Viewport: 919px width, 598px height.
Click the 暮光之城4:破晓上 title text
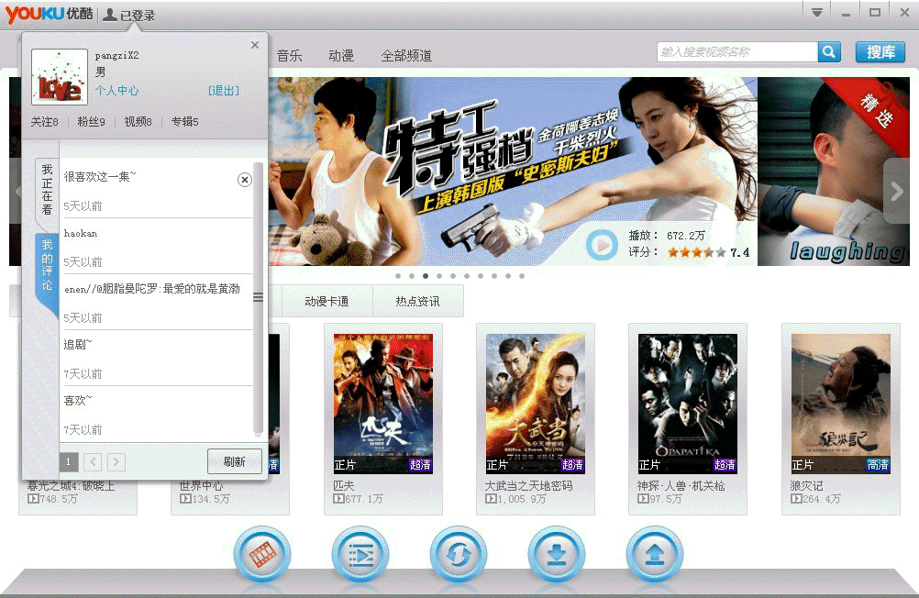[x=71, y=485]
